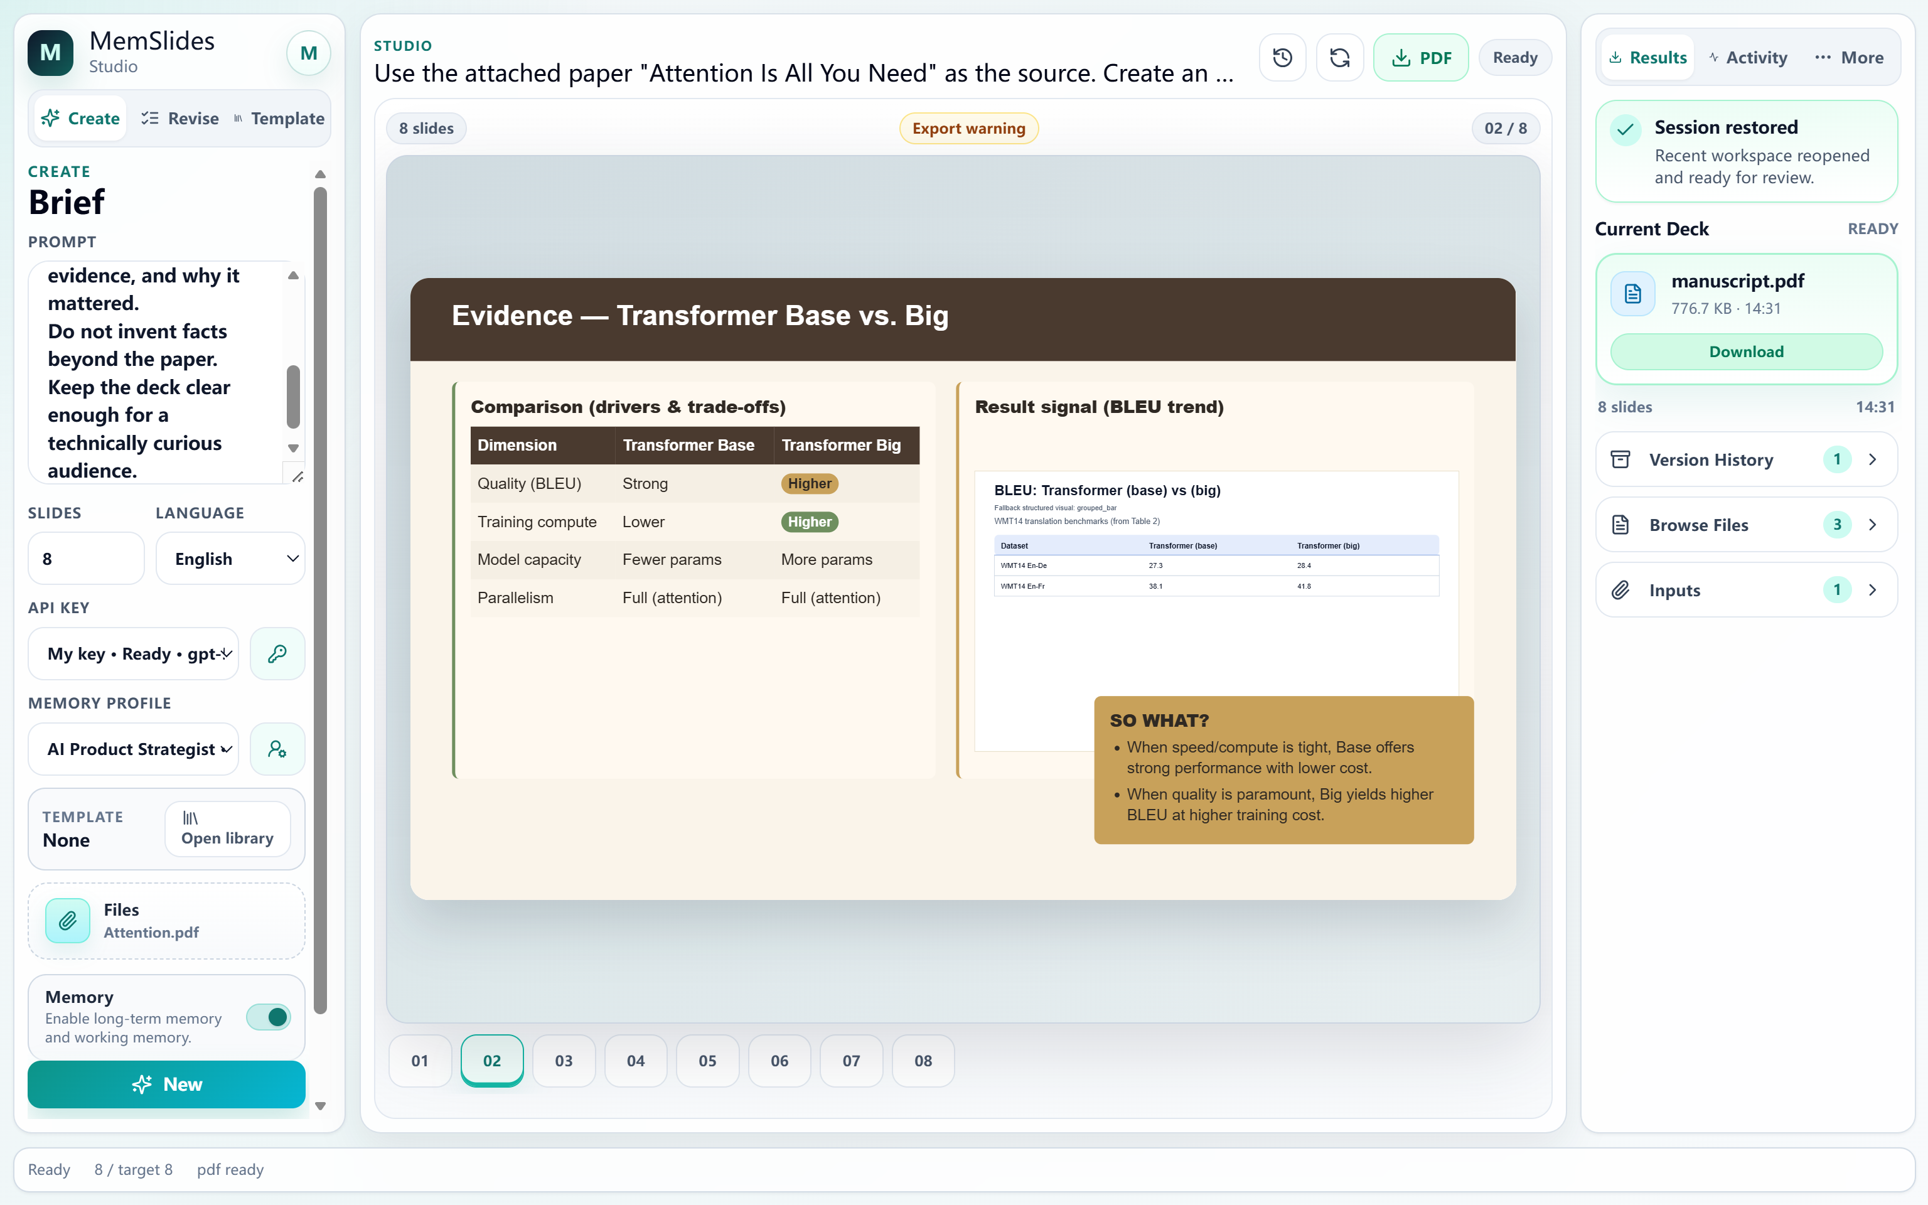Expand Browse Files chevron
The image size is (1928, 1205).
point(1873,525)
